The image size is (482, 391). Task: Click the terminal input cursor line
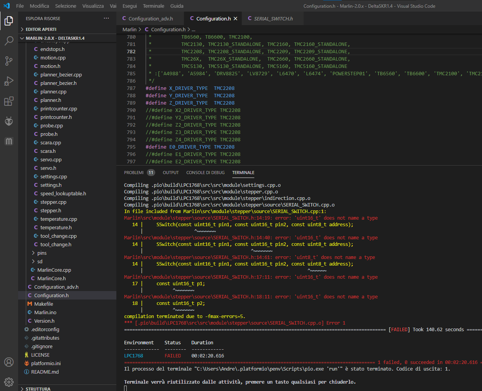click(x=126, y=388)
